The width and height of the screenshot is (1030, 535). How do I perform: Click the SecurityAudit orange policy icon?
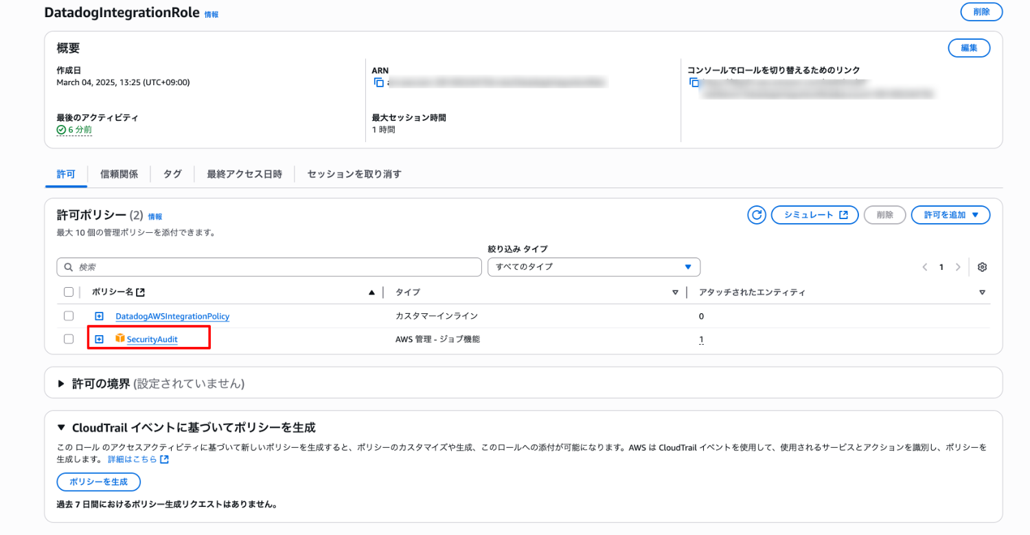[120, 339]
